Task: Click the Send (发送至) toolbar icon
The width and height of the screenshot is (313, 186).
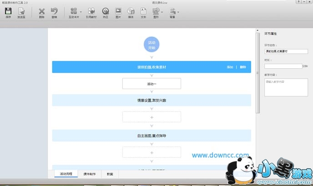Action: 21,11
